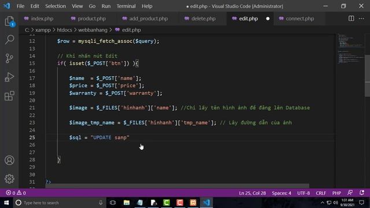Click the horizontal editor scrollbar
Image resolution: width=370 pixels, height=208 pixels.
(x=177, y=186)
